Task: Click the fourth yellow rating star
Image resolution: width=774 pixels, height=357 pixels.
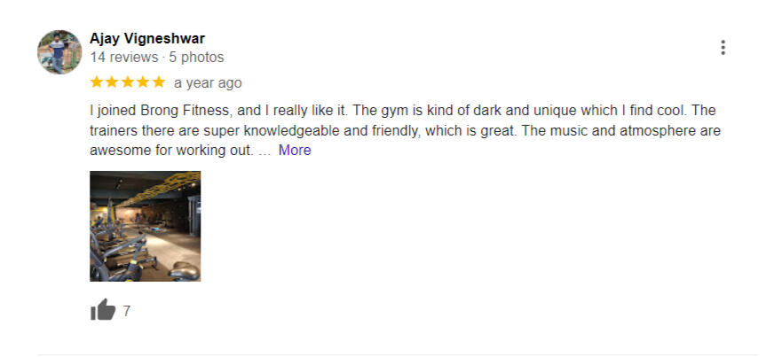Action: (143, 82)
